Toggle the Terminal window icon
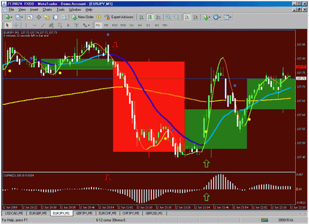 (55, 17)
